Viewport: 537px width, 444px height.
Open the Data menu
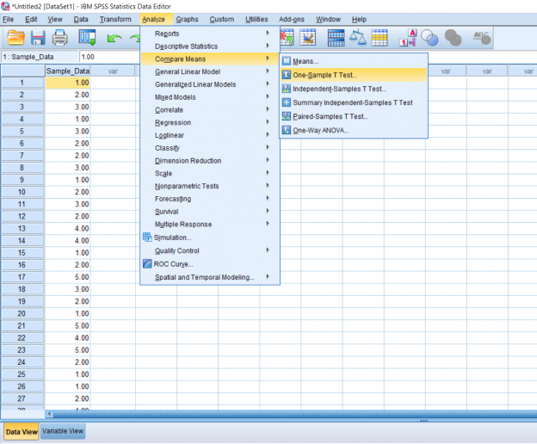[x=81, y=19]
